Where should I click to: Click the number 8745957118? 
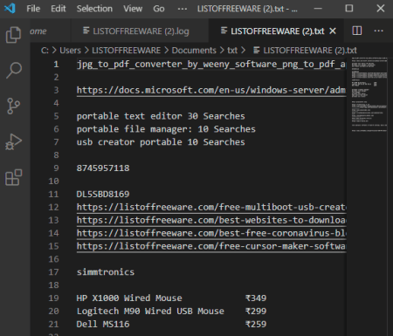(x=103, y=168)
